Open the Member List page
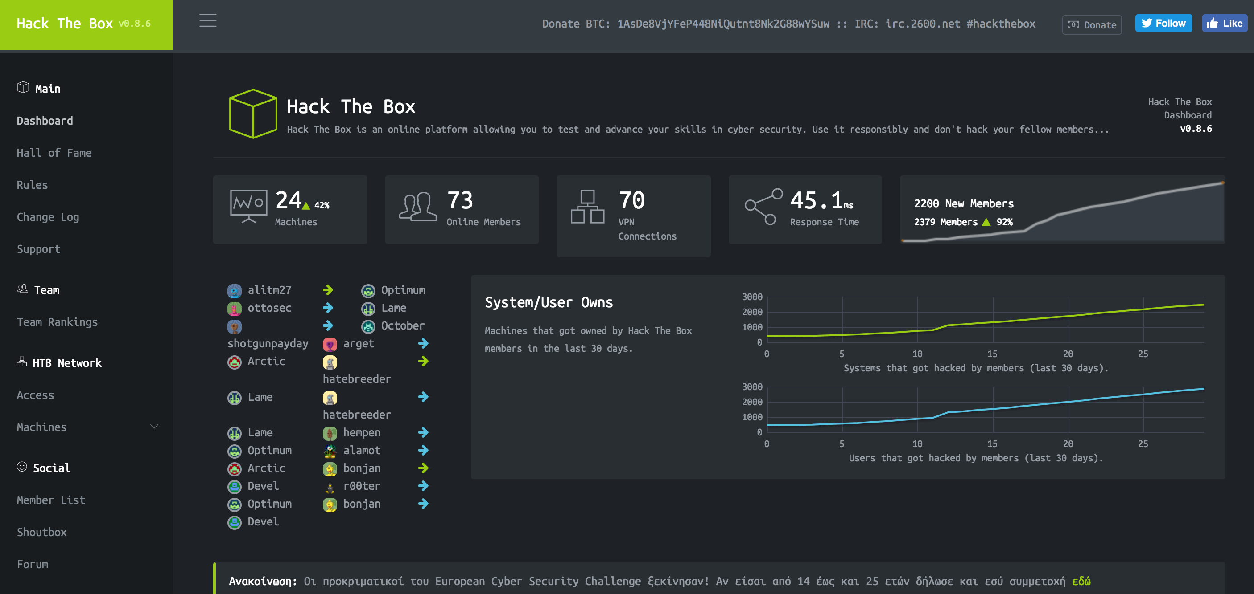 point(51,500)
